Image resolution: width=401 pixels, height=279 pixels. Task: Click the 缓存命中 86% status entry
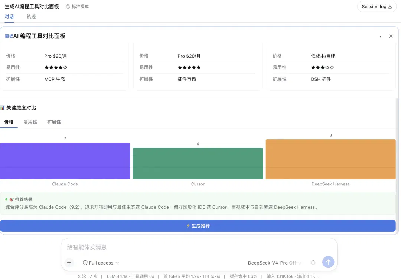pyautogui.click(x=243, y=276)
